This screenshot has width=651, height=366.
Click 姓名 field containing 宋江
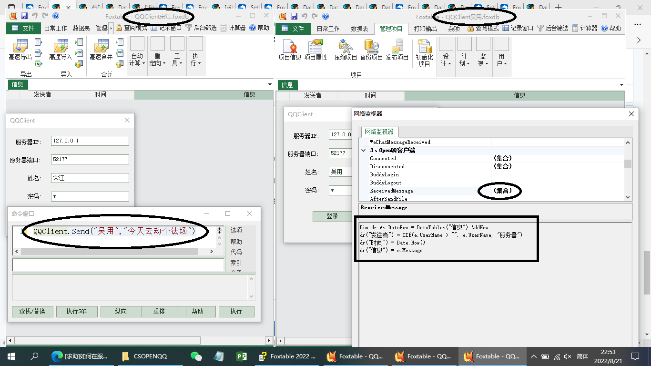(x=90, y=178)
